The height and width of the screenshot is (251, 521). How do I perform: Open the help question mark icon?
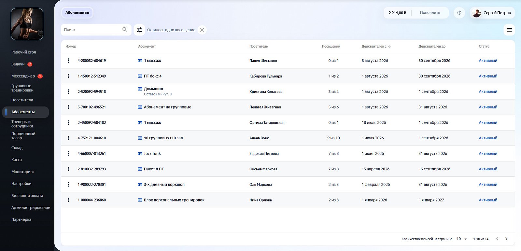click(459, 13)
